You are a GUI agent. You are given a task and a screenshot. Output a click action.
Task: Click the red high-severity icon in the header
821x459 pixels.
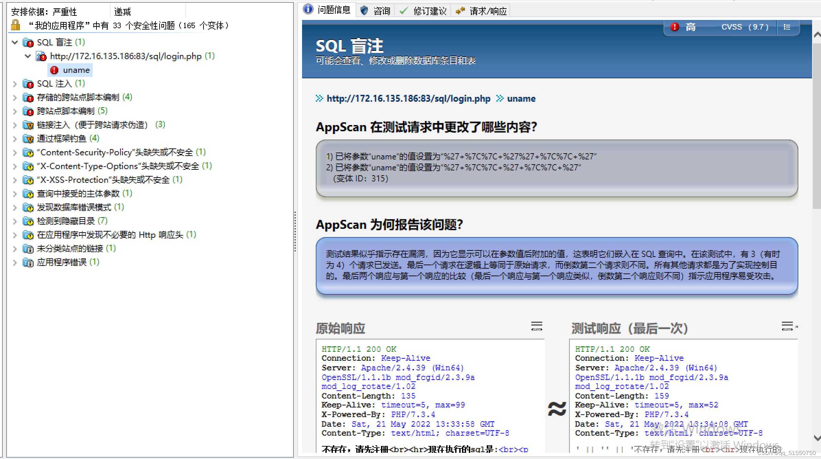[675, 27]
